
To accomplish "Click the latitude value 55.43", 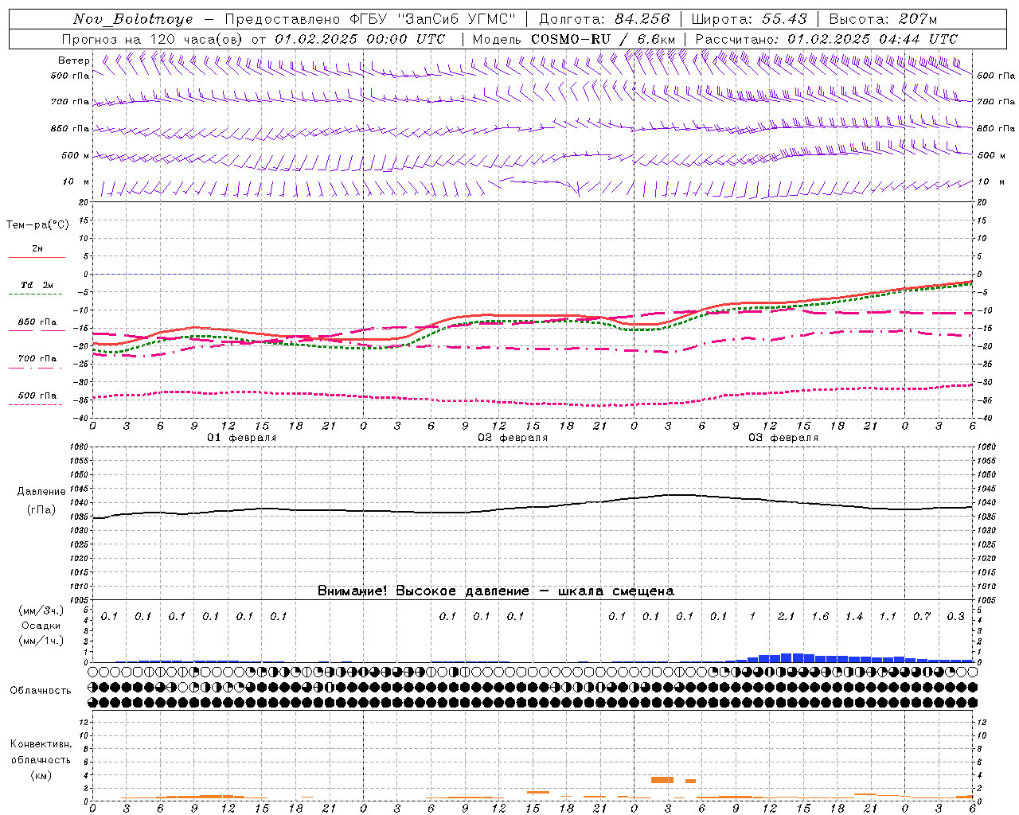I will coord(784,19).
